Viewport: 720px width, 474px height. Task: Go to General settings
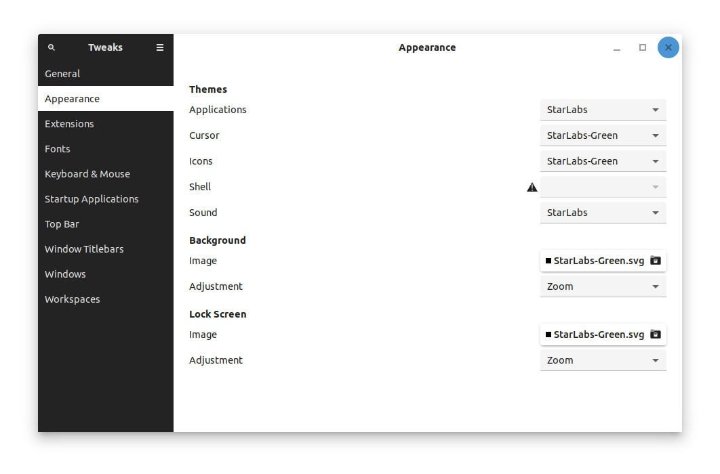pos(106,73)
